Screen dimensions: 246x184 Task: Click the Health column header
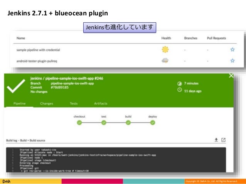point(166,38)
